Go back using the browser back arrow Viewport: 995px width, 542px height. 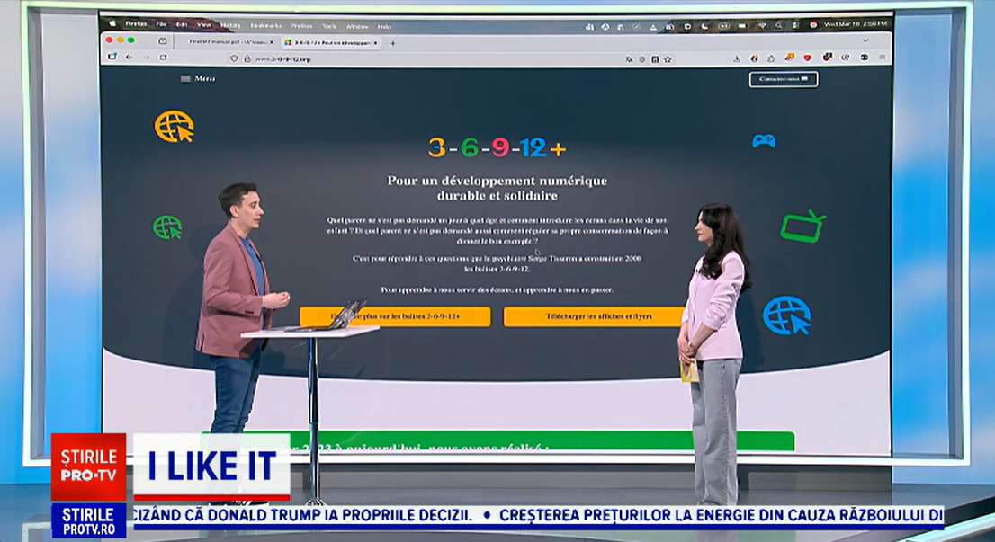coord(129,58)
